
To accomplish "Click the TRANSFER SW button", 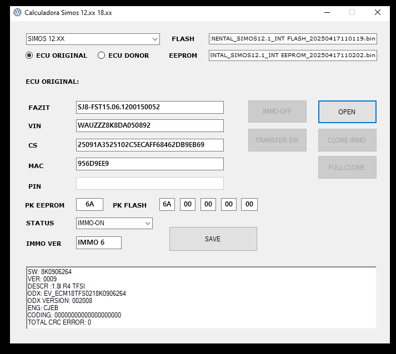I will click(277, 140).
